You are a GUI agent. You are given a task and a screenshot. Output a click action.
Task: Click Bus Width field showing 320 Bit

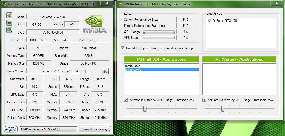point(89,56)
